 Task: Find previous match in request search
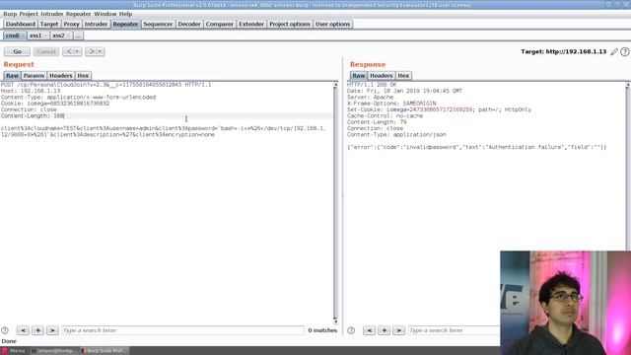[x=23, y=330]
